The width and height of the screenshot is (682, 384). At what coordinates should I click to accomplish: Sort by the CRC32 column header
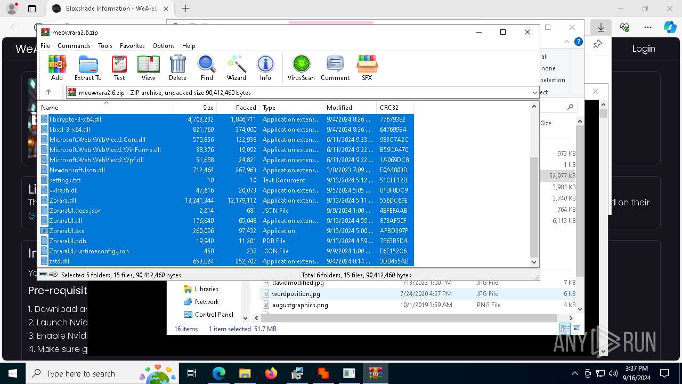coord(395,107)
